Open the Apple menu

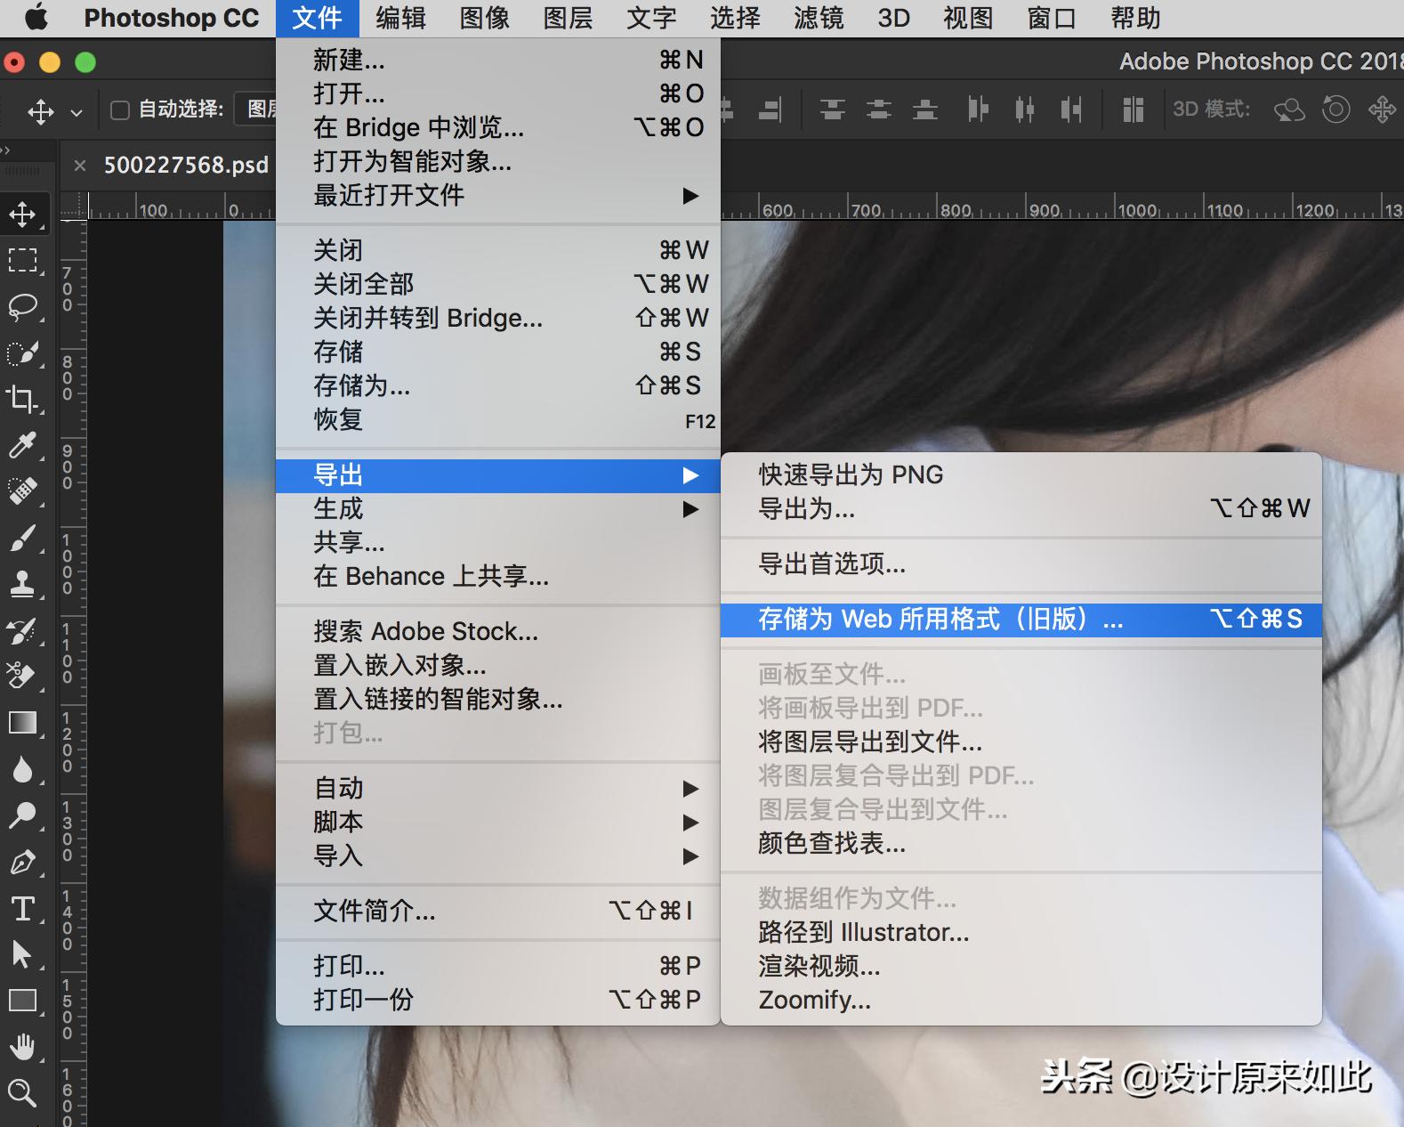(36, 17)
